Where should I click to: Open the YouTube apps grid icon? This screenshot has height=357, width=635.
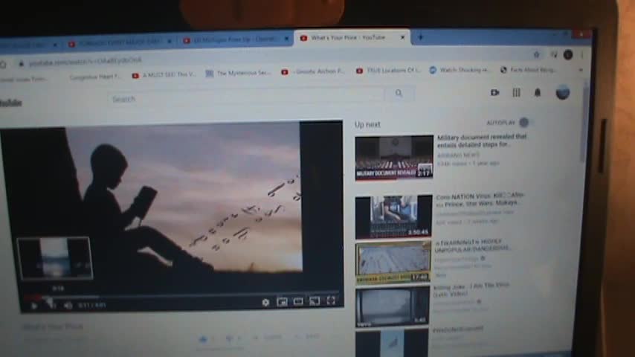coord(516,93)
